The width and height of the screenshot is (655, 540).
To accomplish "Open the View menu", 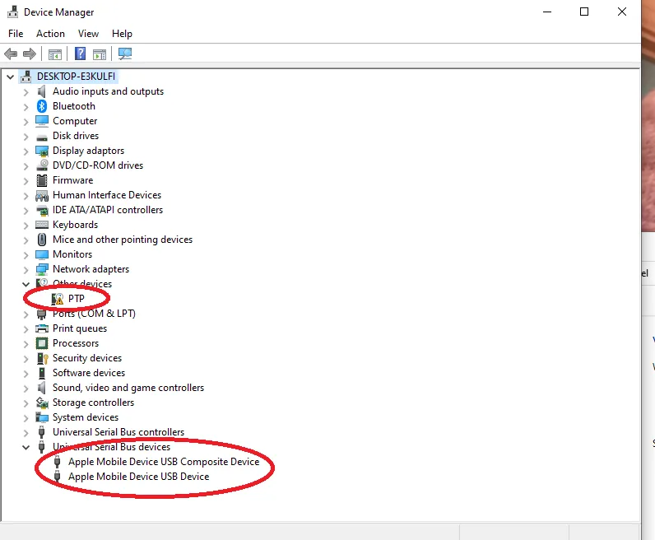I will click(x=88, y=34).
